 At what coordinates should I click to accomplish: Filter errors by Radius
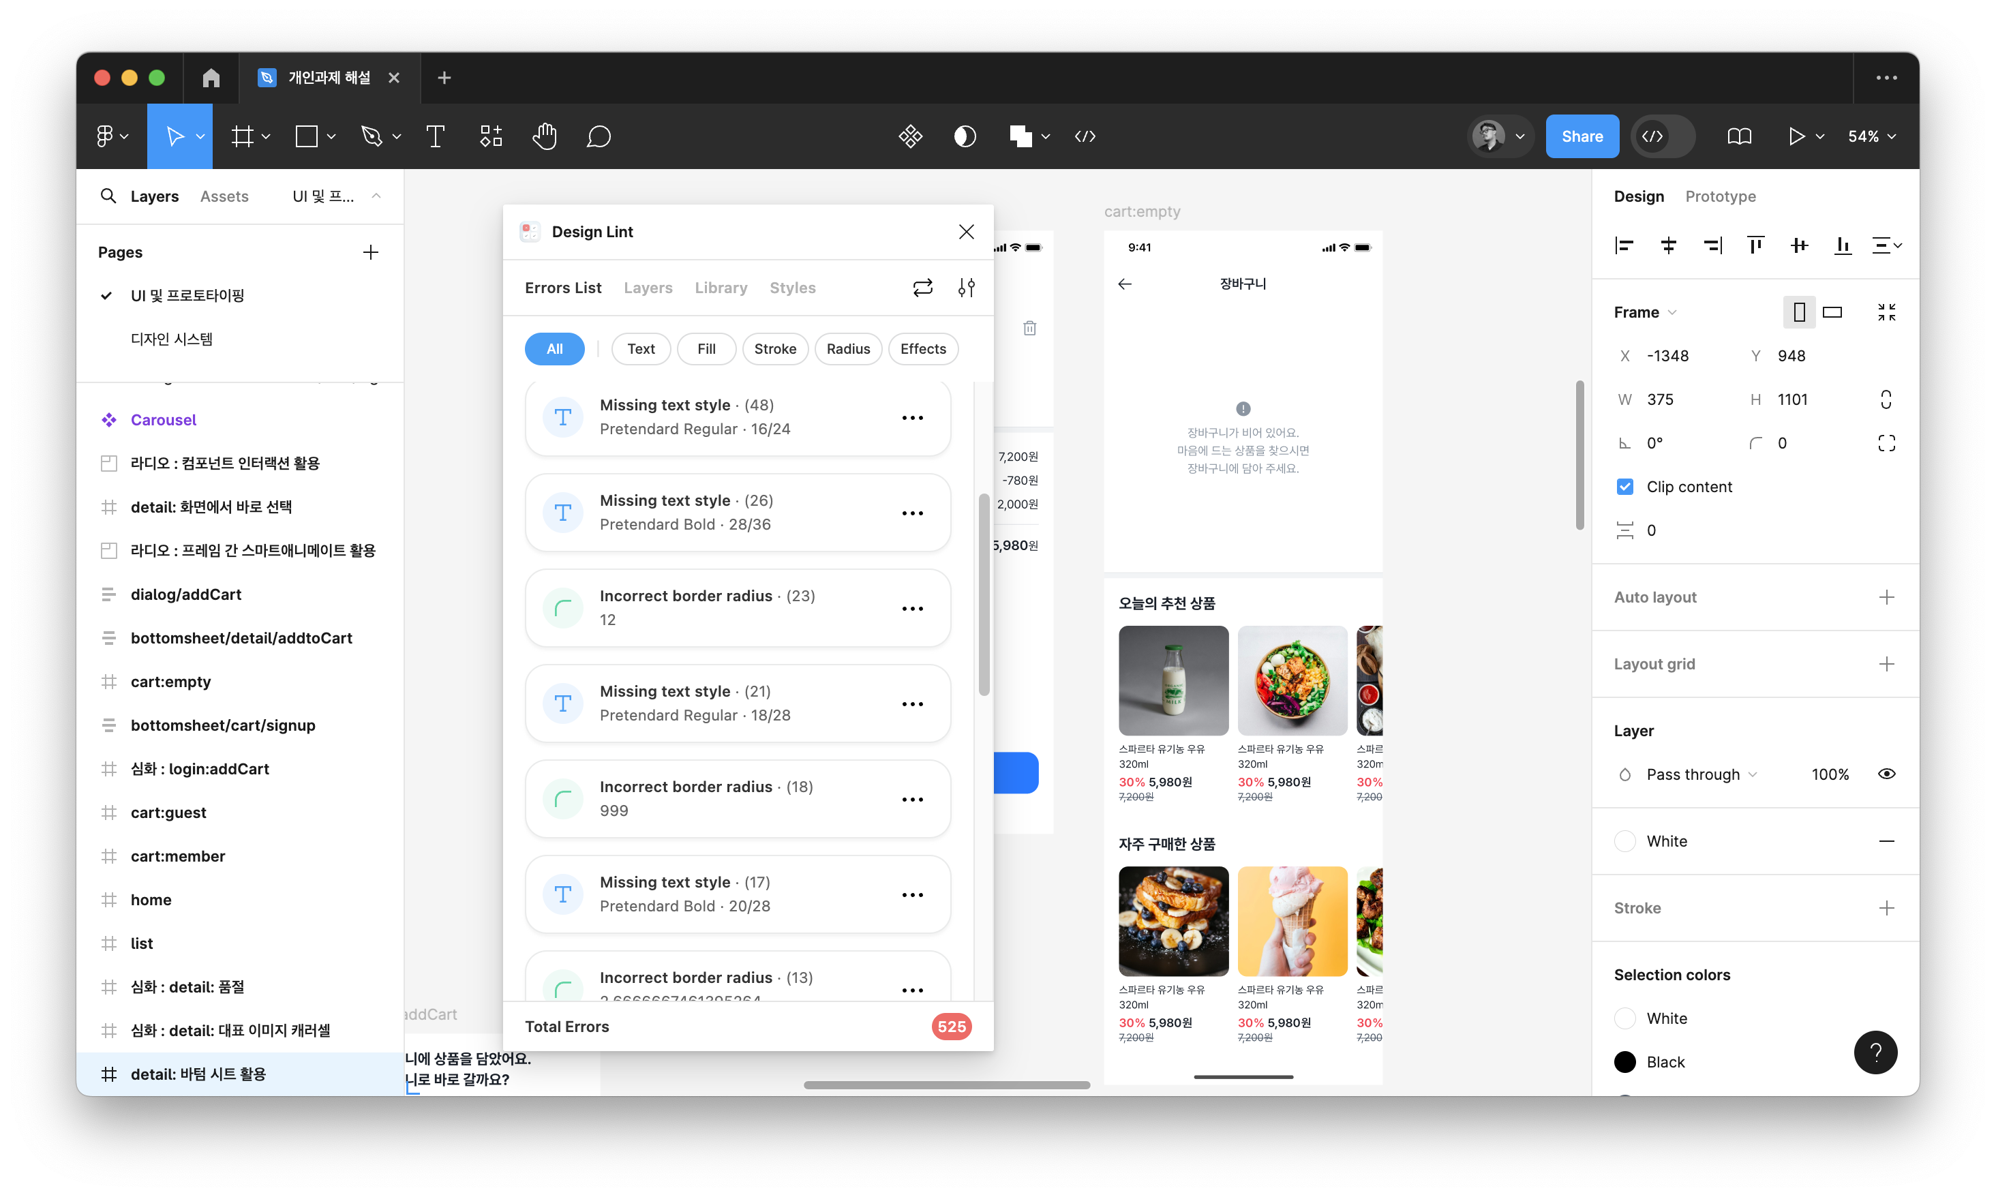click(x=849, y=349)
